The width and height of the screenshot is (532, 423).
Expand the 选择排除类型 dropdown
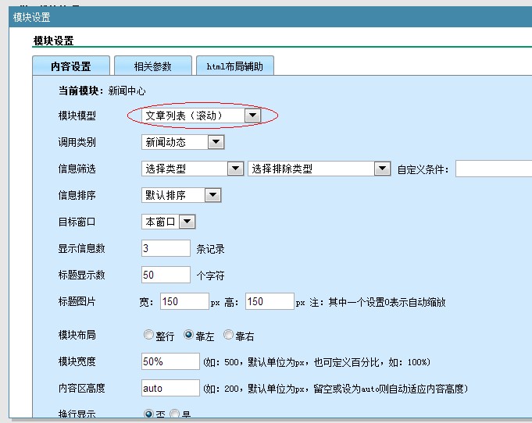tap(319, 169)
